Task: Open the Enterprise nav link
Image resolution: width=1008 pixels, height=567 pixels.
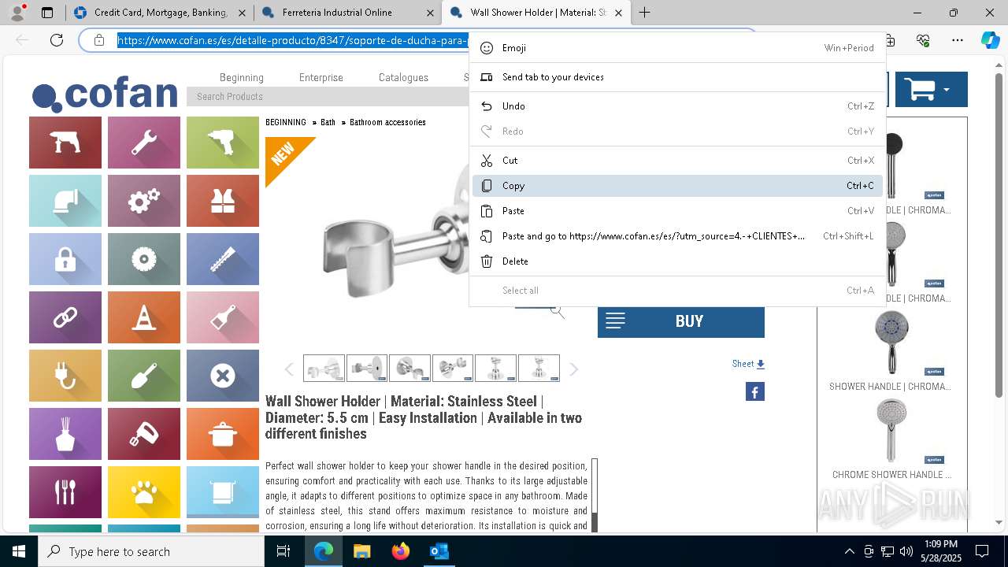Action: 321,77
